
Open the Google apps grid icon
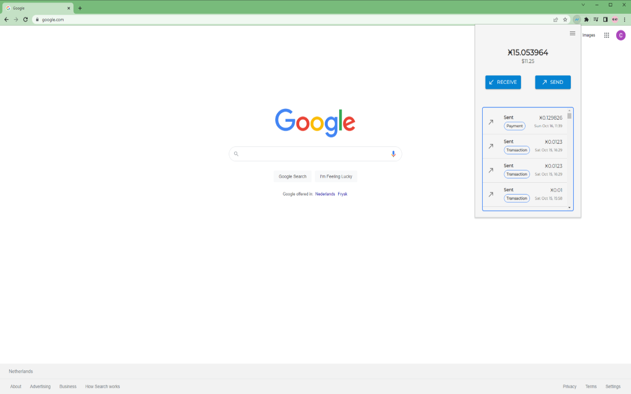click(x=606, y=35)
